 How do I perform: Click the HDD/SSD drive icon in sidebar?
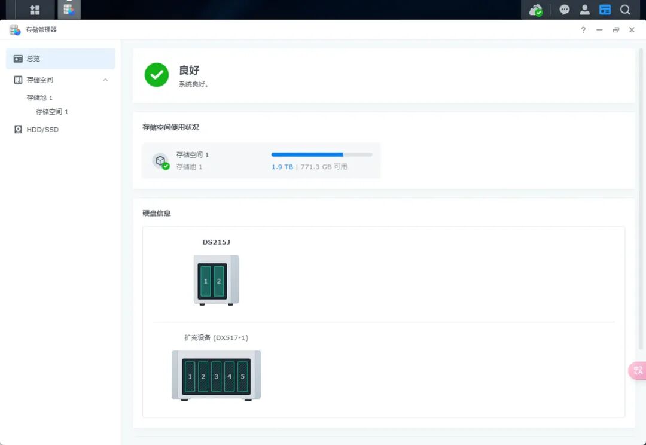18,129
